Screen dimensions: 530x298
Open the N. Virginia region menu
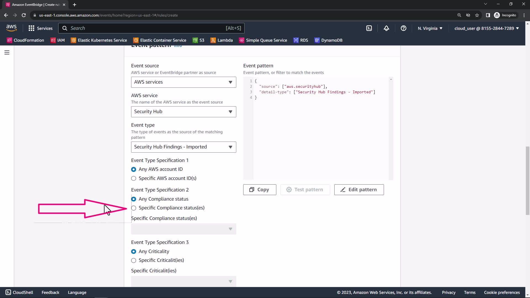(430, 28)
